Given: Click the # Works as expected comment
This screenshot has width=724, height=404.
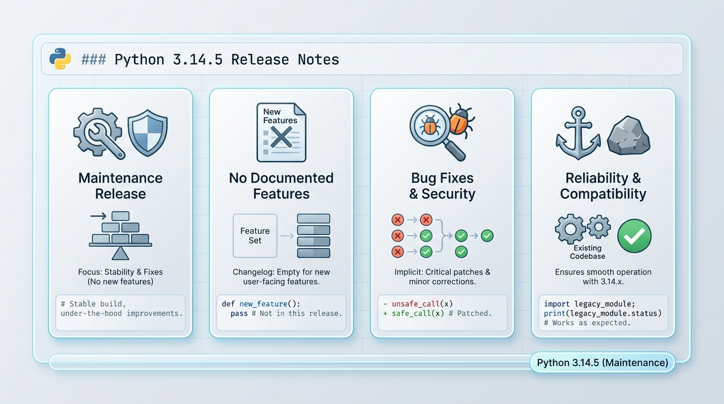Looking at the screenshot, I should 587,323.
